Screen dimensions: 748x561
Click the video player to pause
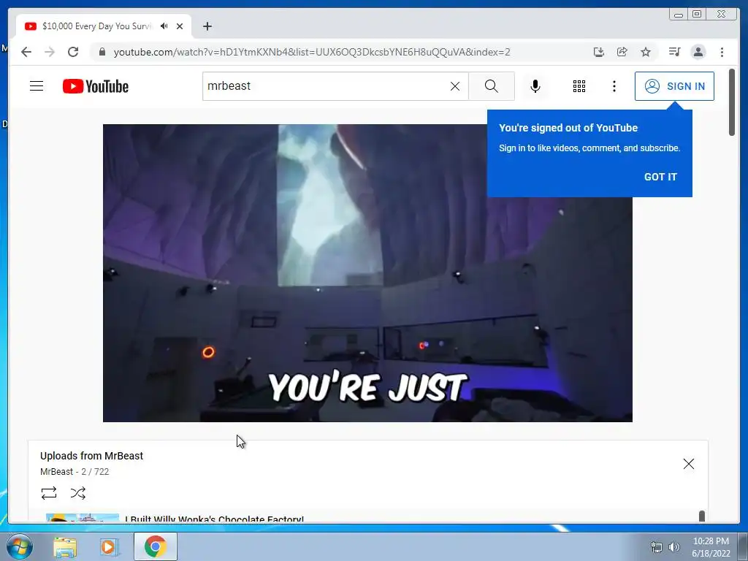coord(367,273)
